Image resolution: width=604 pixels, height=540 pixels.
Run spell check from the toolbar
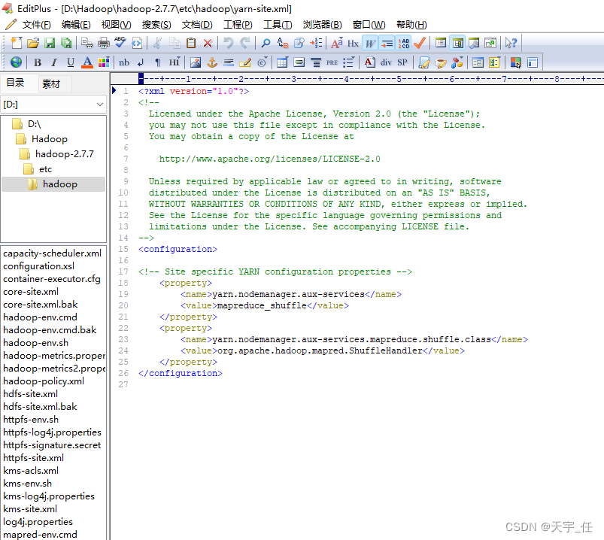coord(120,43)
